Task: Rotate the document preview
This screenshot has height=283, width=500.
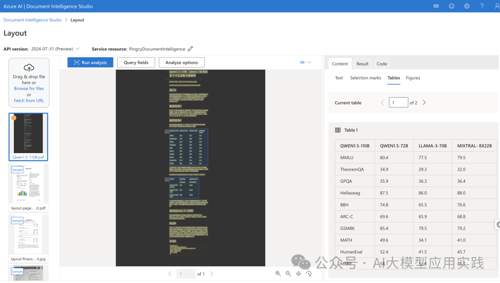Action: click(x=309, y=273)
